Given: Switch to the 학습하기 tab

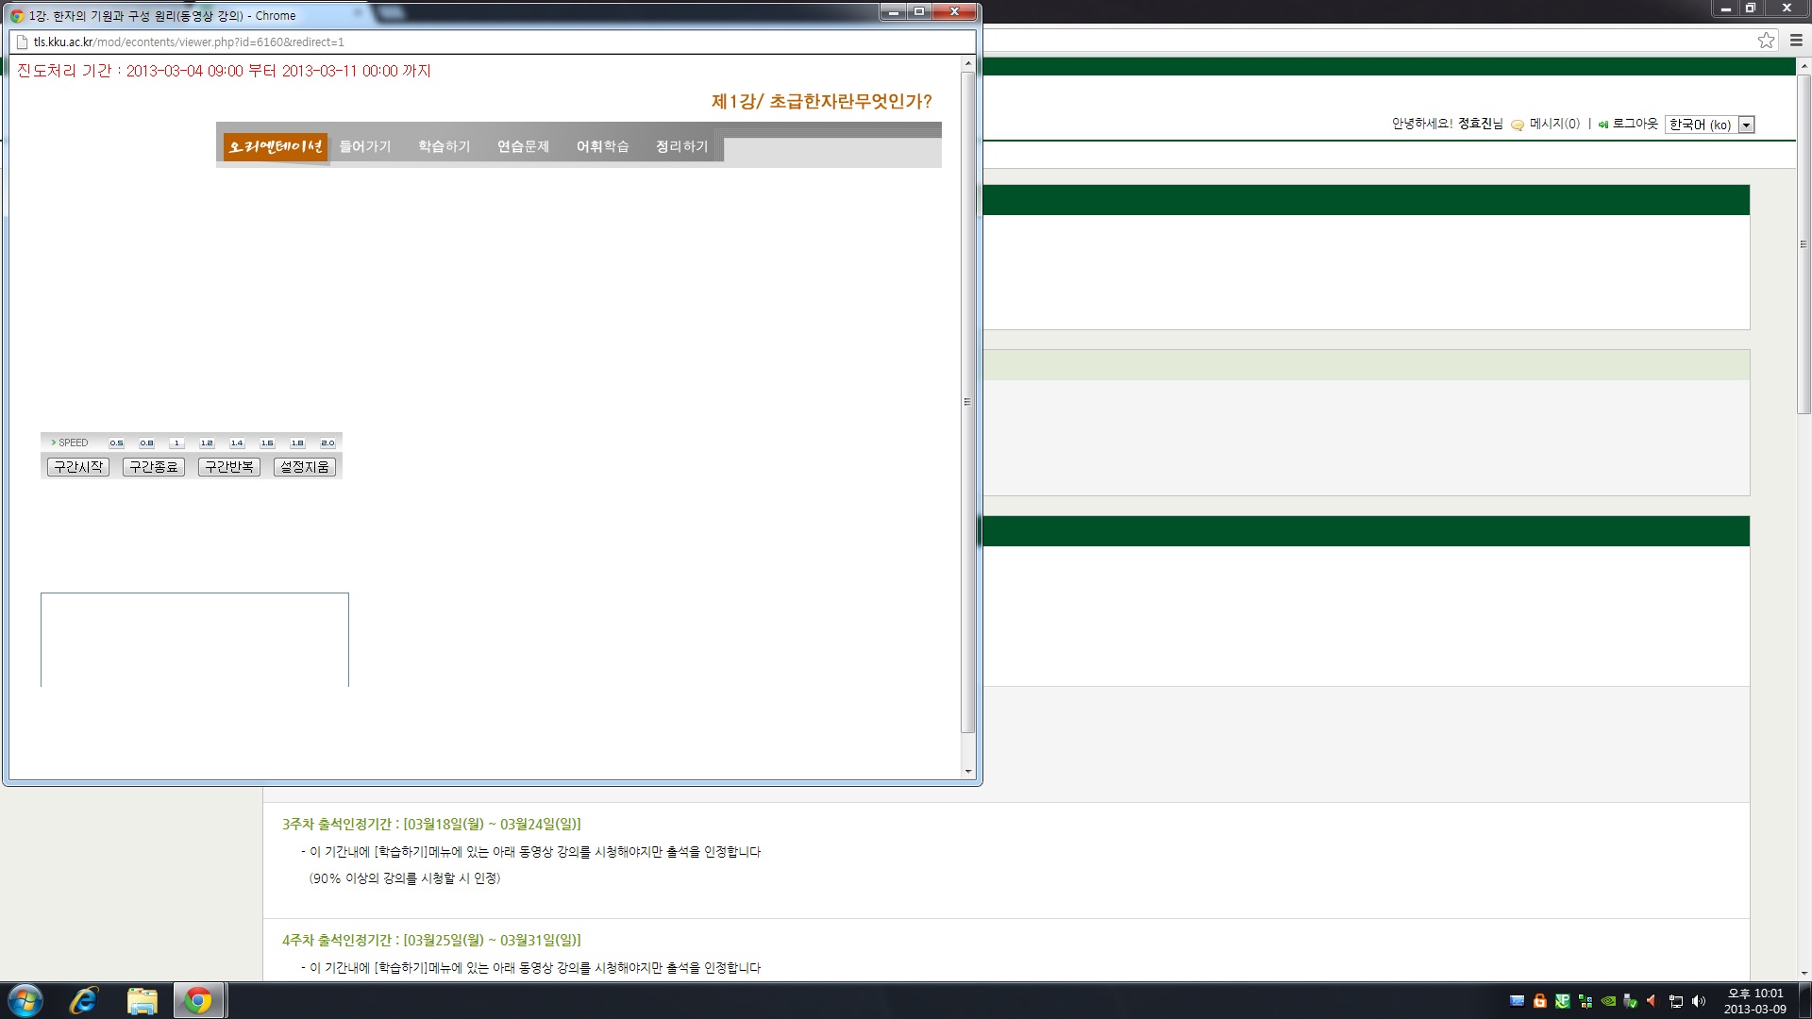Looking at the screenshot, I should 445,146.
